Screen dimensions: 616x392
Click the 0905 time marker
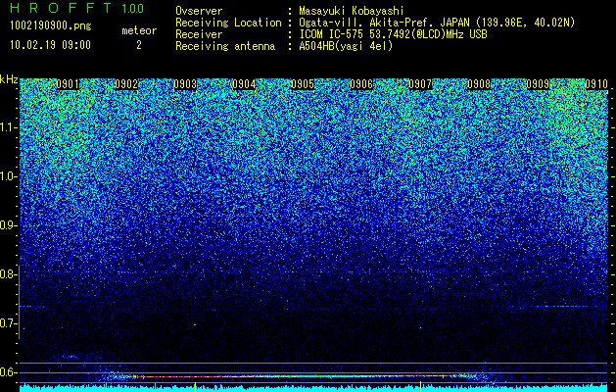[x=303, y=84]
